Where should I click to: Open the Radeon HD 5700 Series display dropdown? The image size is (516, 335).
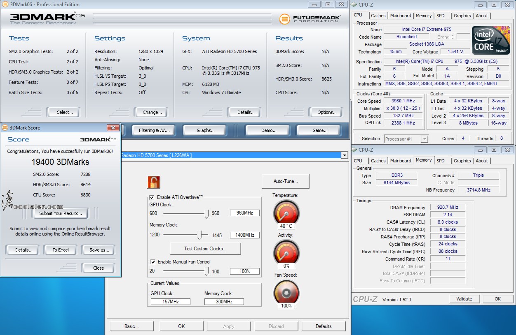coord(344,155)
